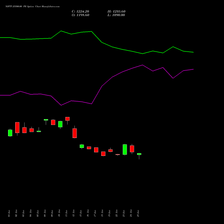Select the 12 Jun date label
Image resolution: width=224 pixels, height=224 pixels.
point(73,213)
